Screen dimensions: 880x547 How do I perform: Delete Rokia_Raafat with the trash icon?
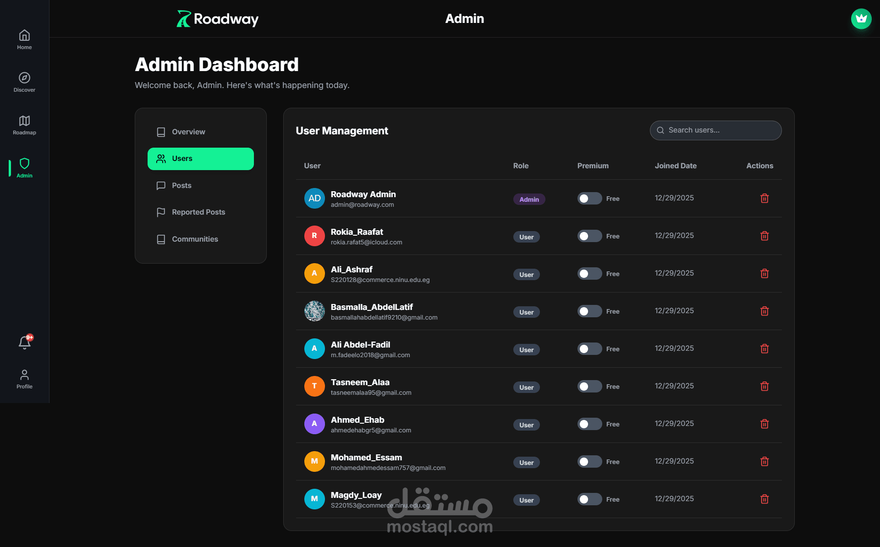(764, 236)
